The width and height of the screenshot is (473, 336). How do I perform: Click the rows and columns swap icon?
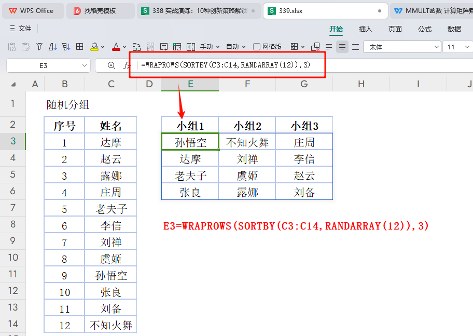(x=136, y=47)
